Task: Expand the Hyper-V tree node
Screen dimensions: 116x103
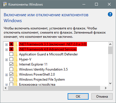Action: coord(6,60)
